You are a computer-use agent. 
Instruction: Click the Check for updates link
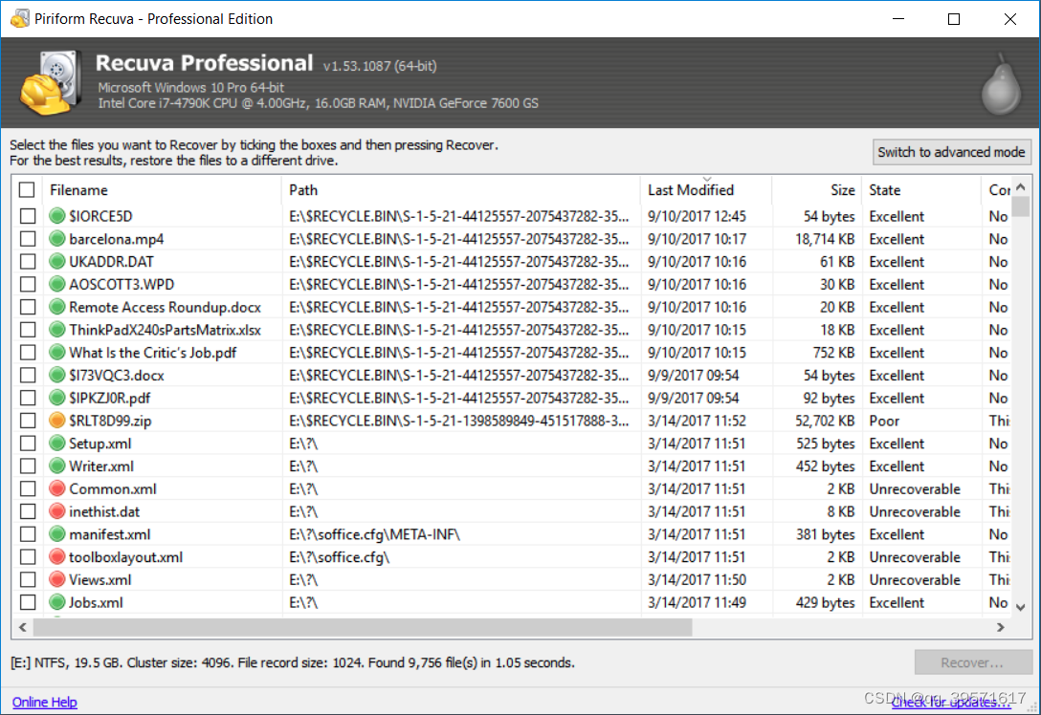951,703
